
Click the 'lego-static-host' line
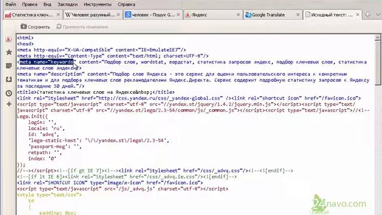[98, 140]
